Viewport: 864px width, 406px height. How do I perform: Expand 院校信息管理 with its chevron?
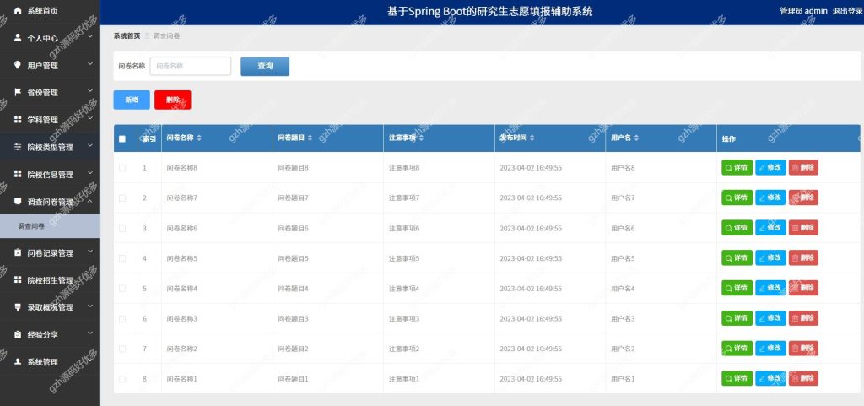[x=89, y=172]
